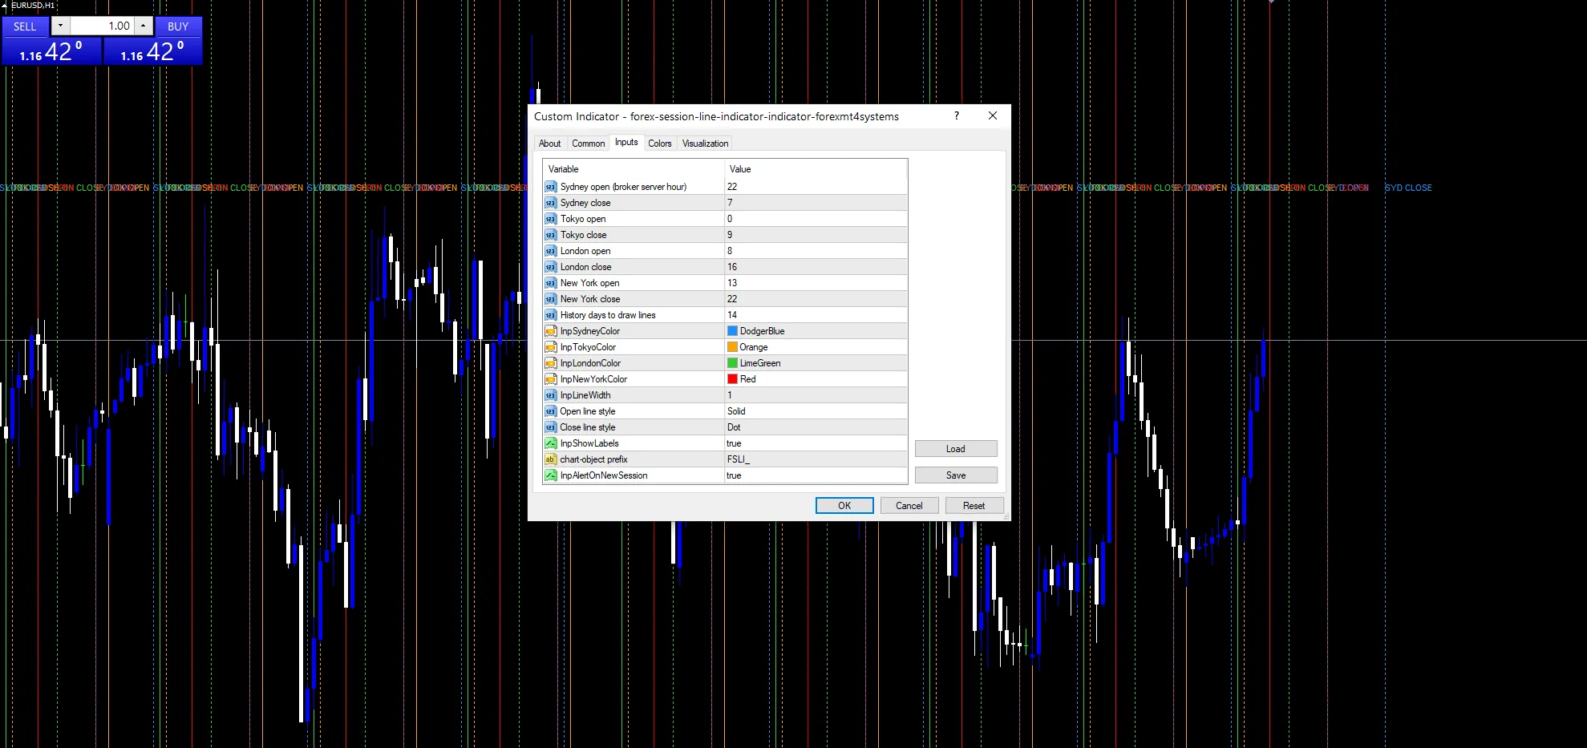Viewport: 1587px width, 748px height.
Task: Toggle InpShowLabels true value
Action: tap(816, 443)
